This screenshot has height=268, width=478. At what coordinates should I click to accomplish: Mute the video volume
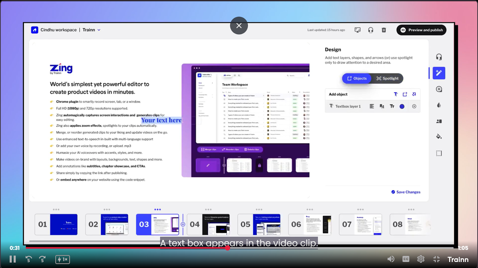[391, 259]
